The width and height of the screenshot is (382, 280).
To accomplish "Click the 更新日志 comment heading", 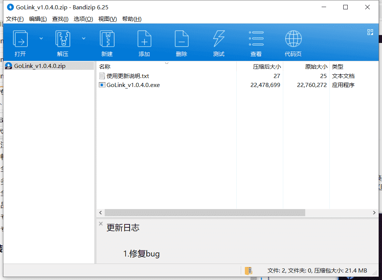I will pyautogui.click(x=123, y=227).
